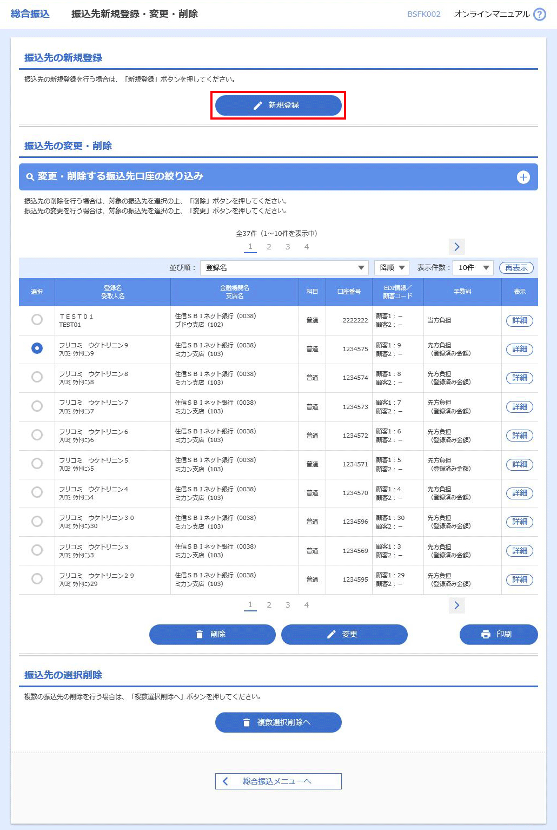
Task: Click the 変更 button
Action: click(x=344, y=634)
